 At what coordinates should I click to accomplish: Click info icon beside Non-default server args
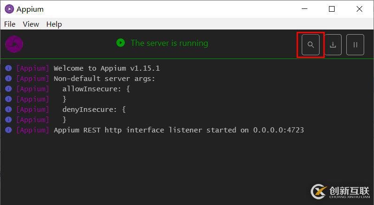pyautogui.click(x=8, y=79)
